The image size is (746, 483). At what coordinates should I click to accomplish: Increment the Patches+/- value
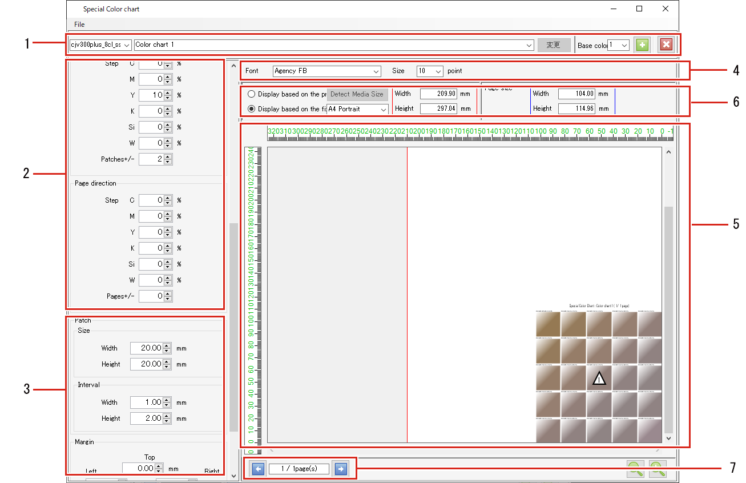(166, 156)
